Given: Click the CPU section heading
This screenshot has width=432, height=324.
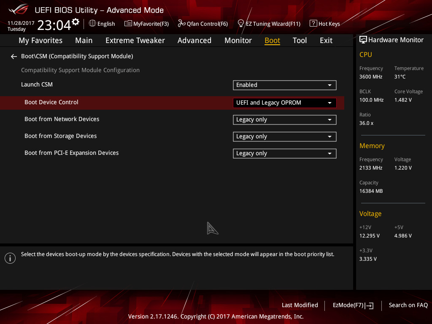Looking at the screenshot, I should [366, 55].
